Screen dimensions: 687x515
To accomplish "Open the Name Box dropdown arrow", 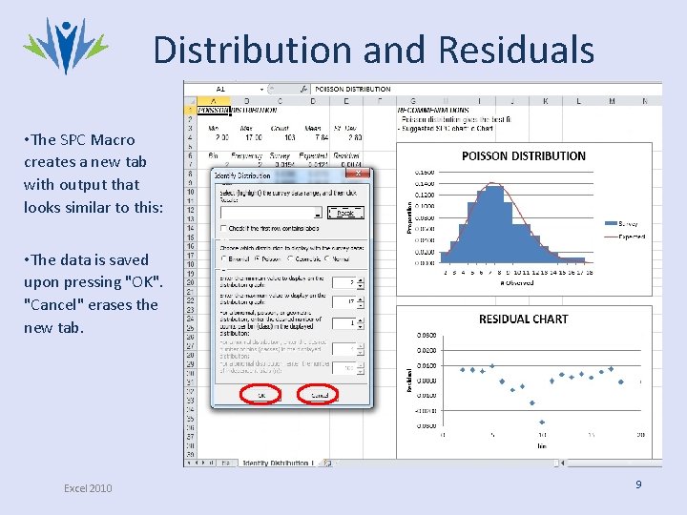I will pyautogui.click(x=261, y=89).
